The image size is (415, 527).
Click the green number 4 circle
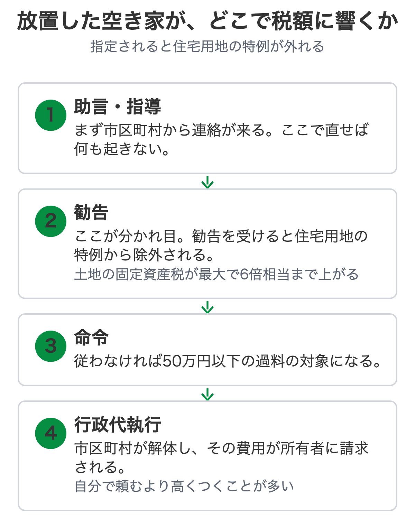click(51, 433)
